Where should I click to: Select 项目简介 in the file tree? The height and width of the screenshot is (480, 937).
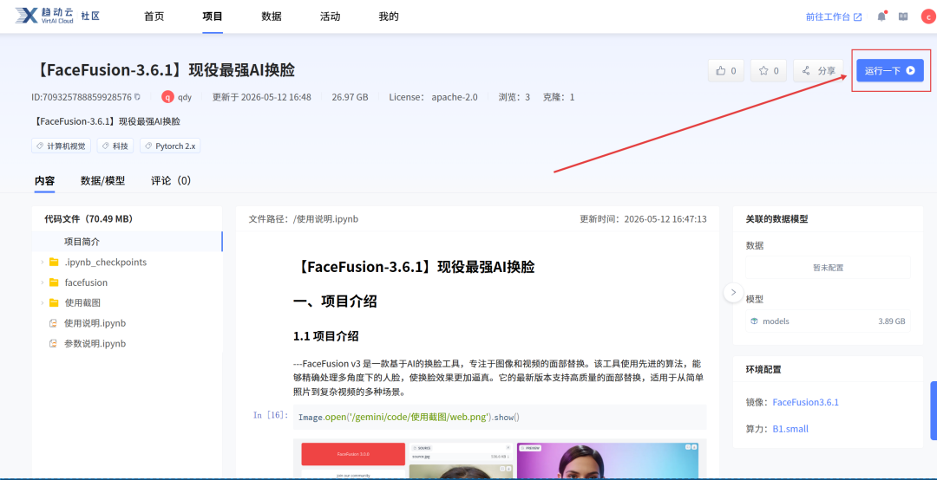pyautogui.click(x=128, y=242)
